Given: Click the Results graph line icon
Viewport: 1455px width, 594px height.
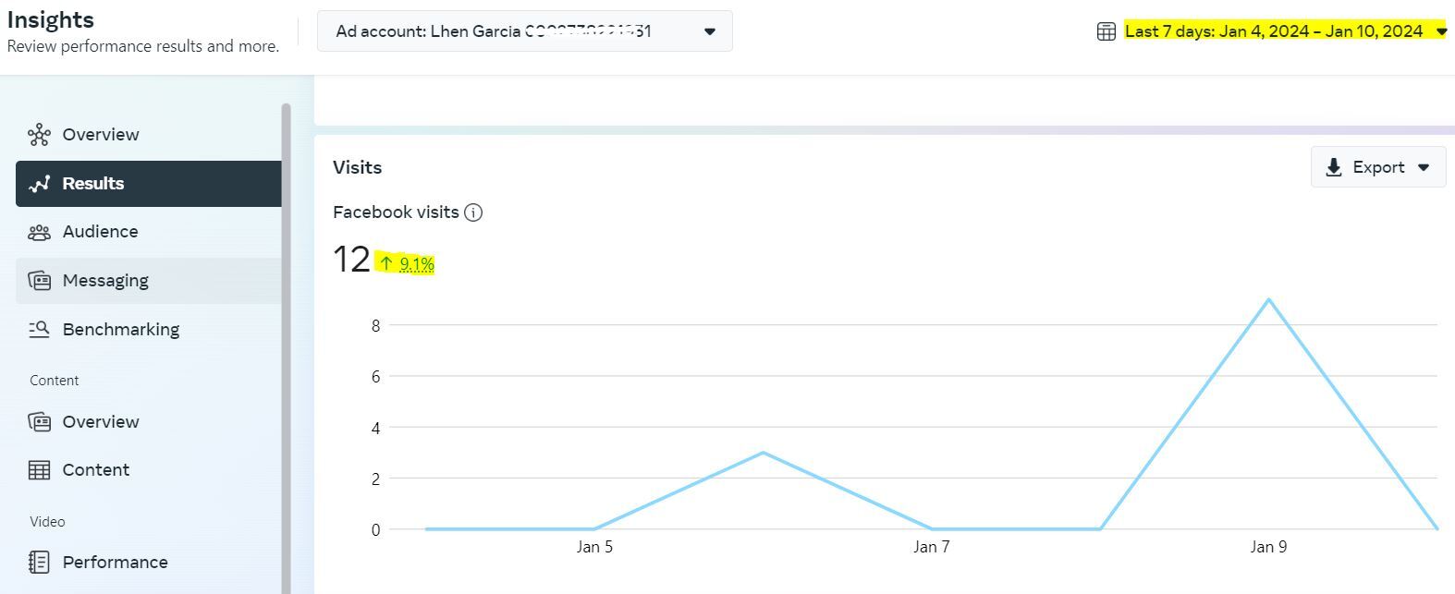Looking at the screenshot, I should coord(39,184).
